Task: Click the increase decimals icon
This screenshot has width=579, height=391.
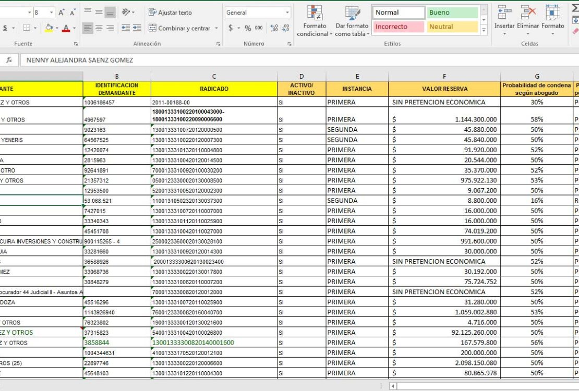Action: [x=274, y=28]
